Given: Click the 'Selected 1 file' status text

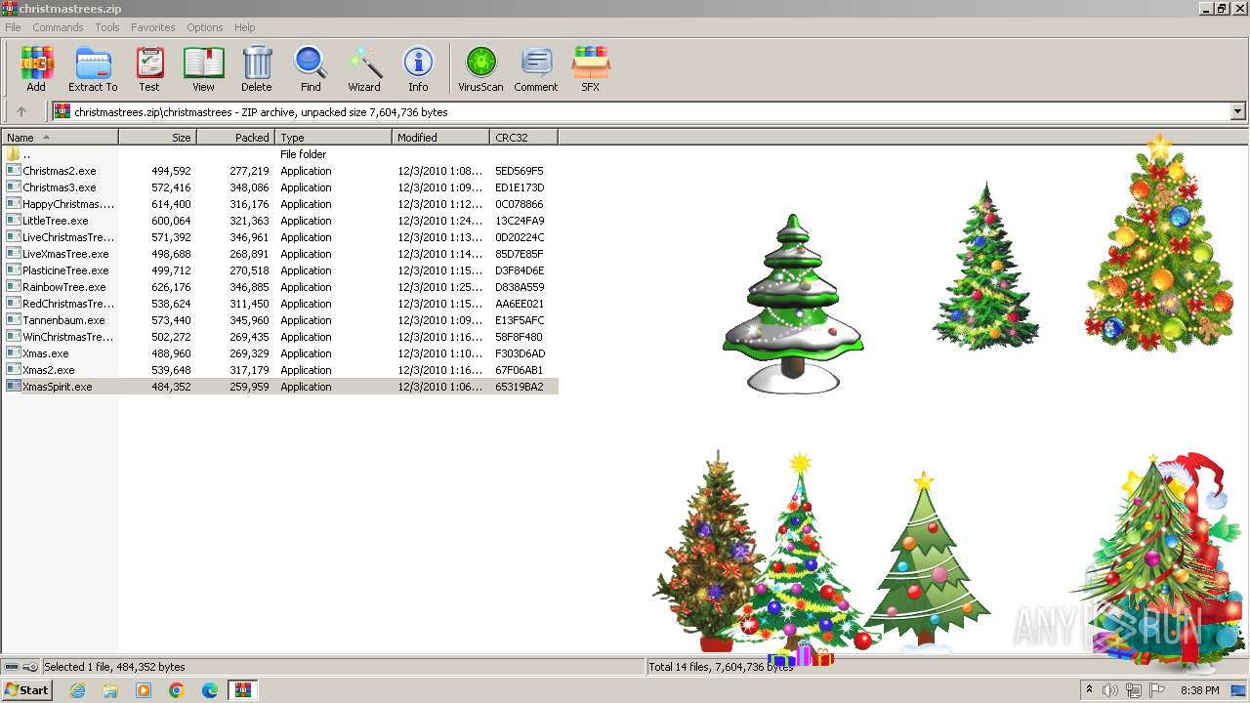Looking at the screenshot, I should click(x=114, y=667).
